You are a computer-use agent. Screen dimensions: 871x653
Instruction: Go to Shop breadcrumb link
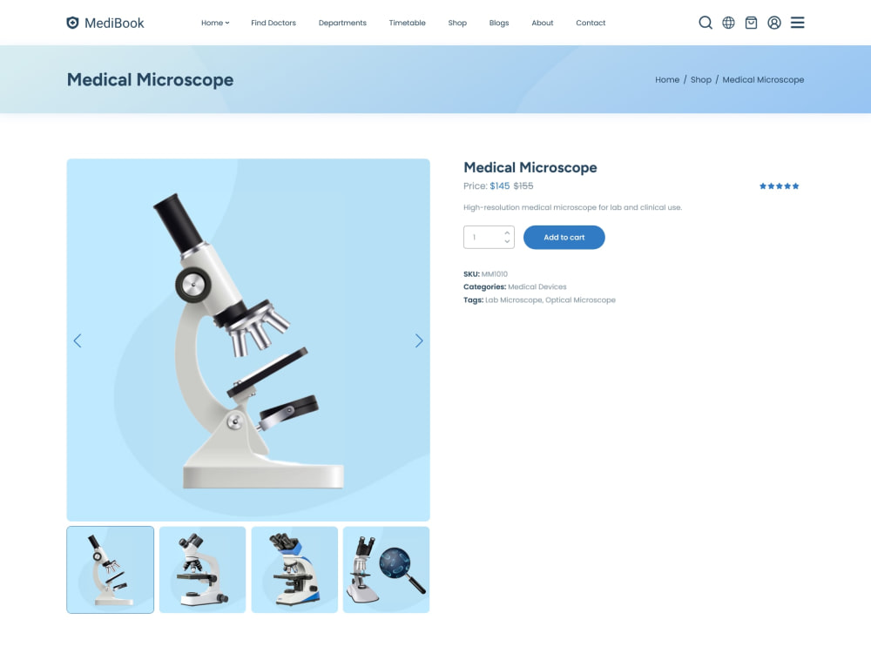pyautogui.click(x=700, y=79)
